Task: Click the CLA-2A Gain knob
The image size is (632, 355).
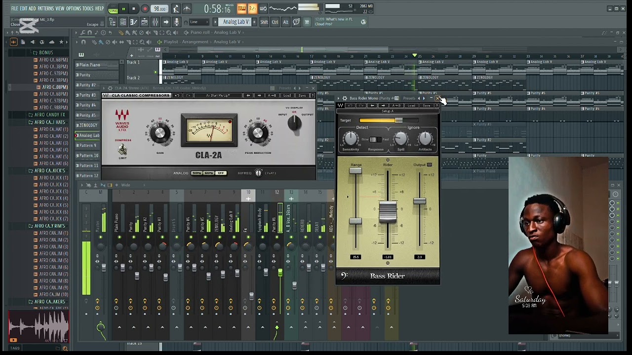Action: [160, 133]
